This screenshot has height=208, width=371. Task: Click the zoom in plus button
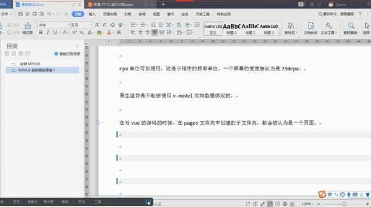(368, 204)
